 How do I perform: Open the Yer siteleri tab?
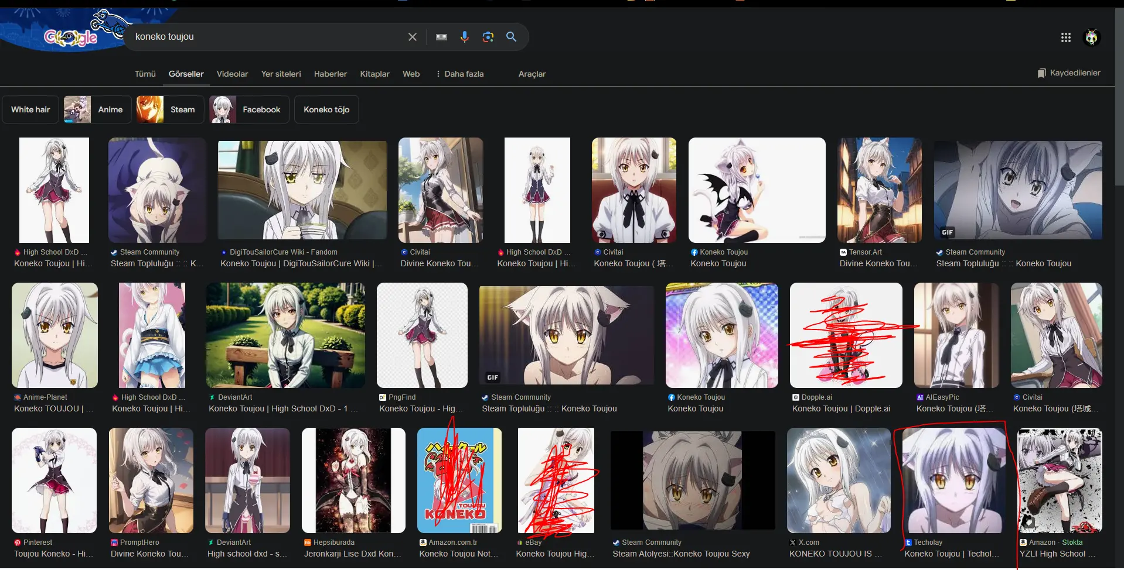point(281,74)
